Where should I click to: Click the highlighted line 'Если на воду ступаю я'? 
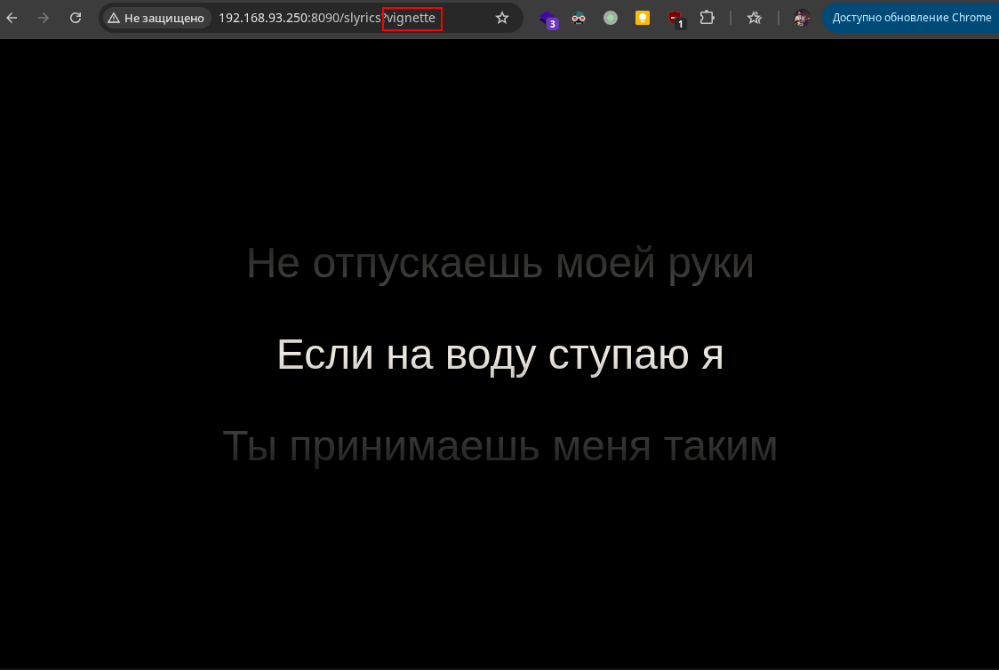click(499, 355)
